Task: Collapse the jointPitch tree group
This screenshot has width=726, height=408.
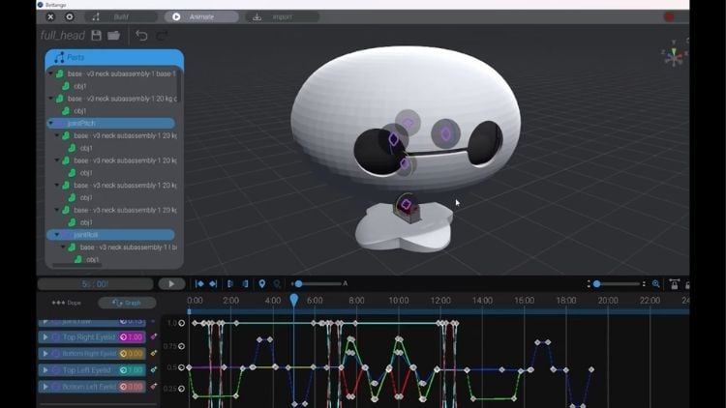Action: point(51,124)
